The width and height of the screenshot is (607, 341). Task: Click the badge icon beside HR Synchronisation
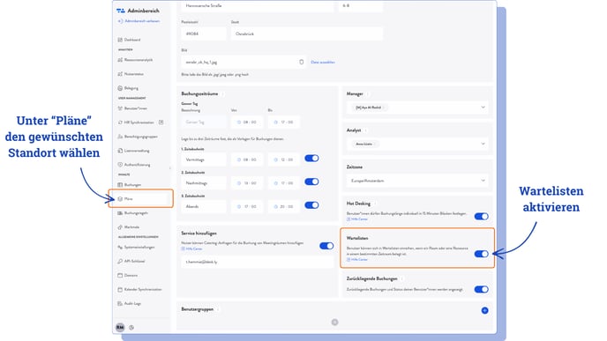[x=161, y=122]
